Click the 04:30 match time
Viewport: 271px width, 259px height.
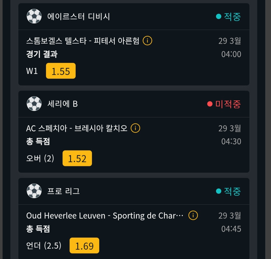coord(231,141)
